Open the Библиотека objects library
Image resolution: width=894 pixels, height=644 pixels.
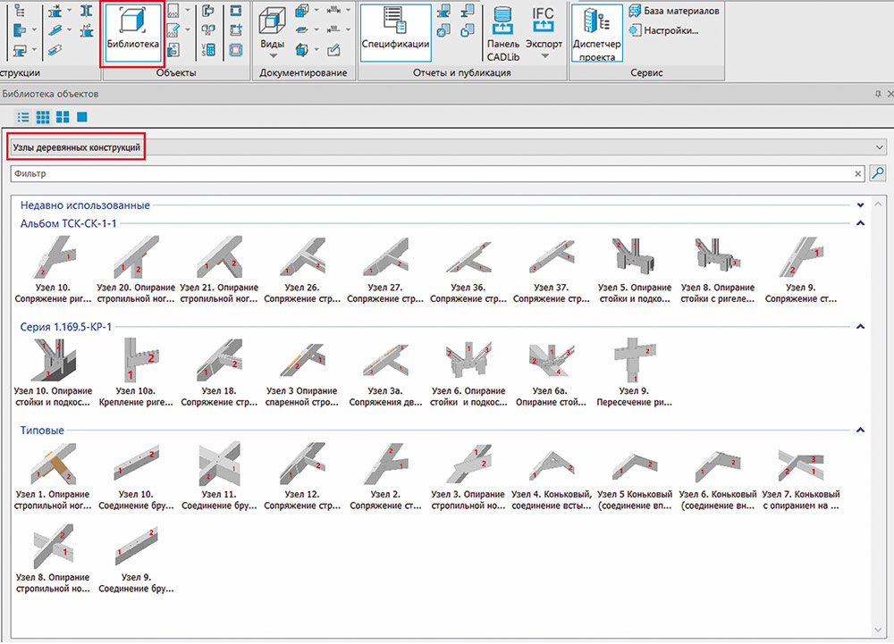[x=132, y=32]
